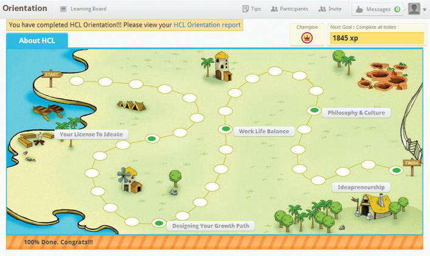Open the Philosophy & Culture module
430x256 pixels.
coord(356,112)
